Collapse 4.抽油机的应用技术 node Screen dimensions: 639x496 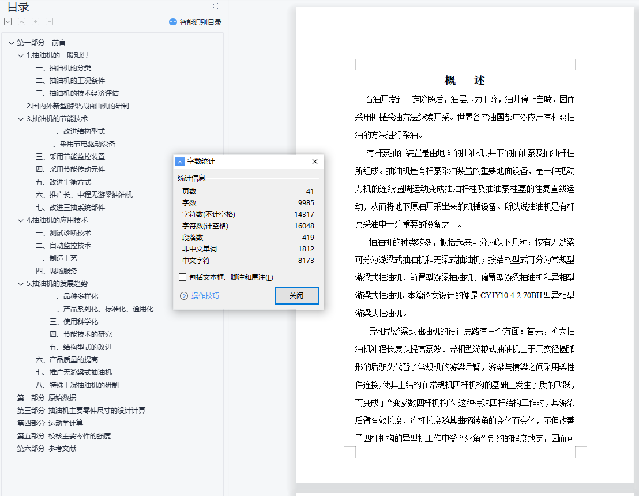[20, 220]
